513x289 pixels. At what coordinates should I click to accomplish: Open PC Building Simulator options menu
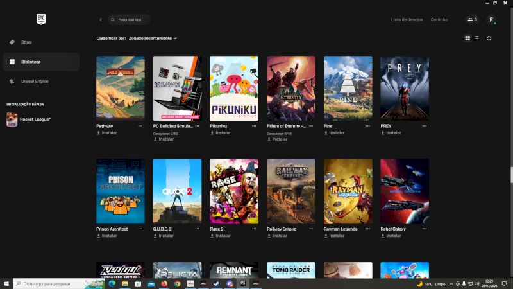click(x=198, y=126)
